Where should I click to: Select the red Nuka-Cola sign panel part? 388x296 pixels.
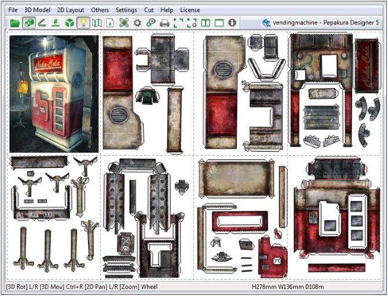[x=367, y=66]
